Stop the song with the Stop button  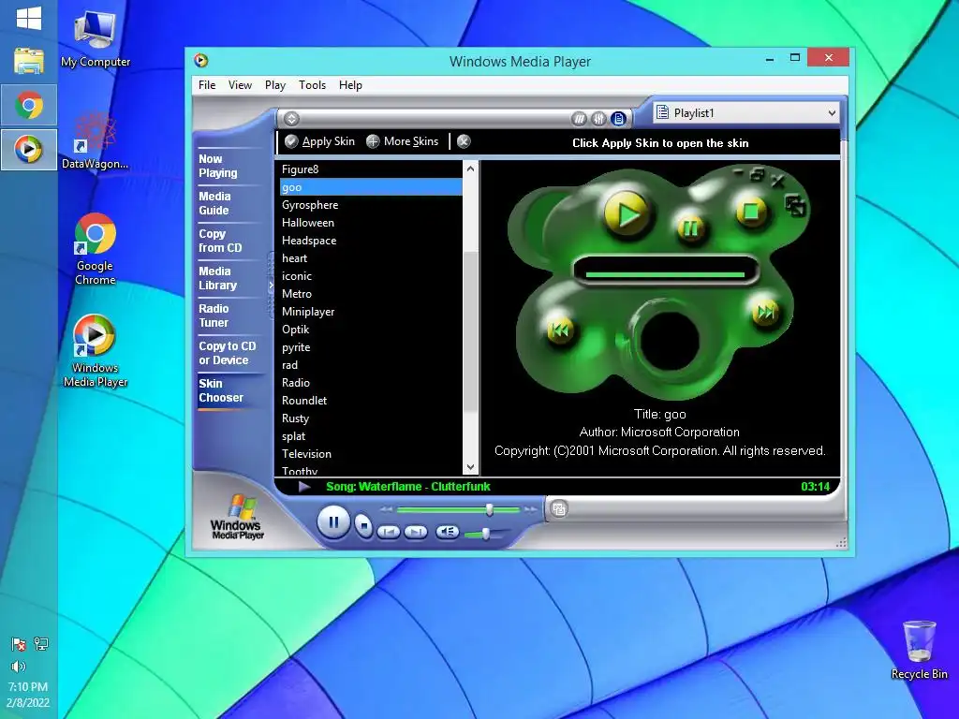363,525
